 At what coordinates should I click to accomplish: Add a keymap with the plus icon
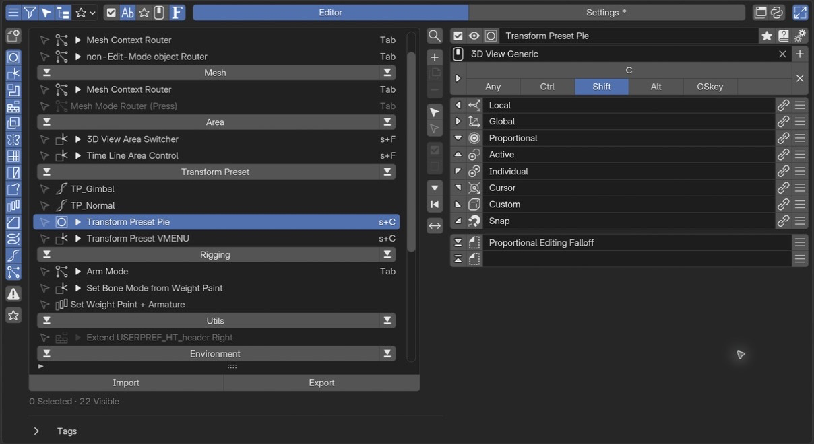tap(800, 54)
